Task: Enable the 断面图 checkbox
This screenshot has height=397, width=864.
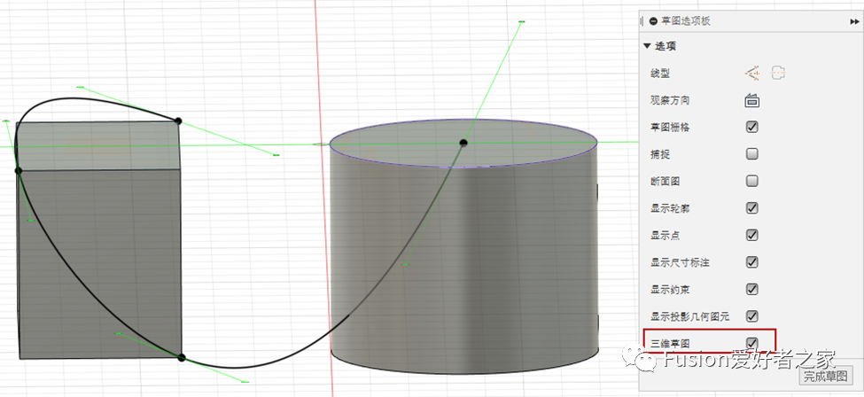Action: pyautogui.click(x=752, y=181)
